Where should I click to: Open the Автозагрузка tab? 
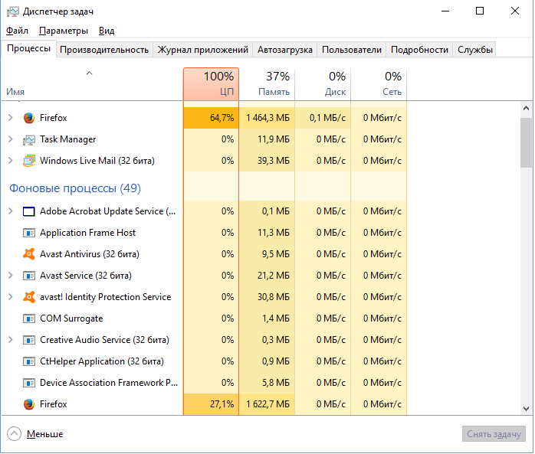pos(285,50)
